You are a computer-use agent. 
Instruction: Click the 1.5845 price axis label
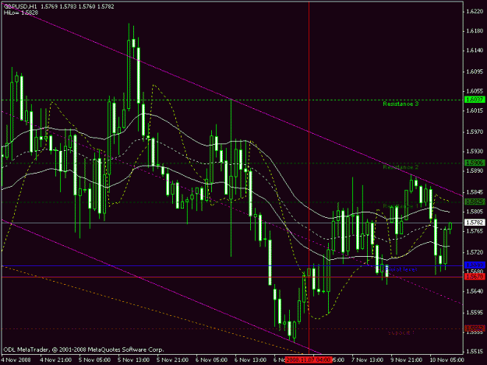pos(475,192)
